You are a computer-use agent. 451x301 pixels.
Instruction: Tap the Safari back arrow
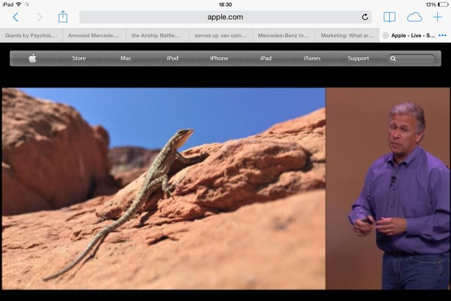click(x=15, y=17)
